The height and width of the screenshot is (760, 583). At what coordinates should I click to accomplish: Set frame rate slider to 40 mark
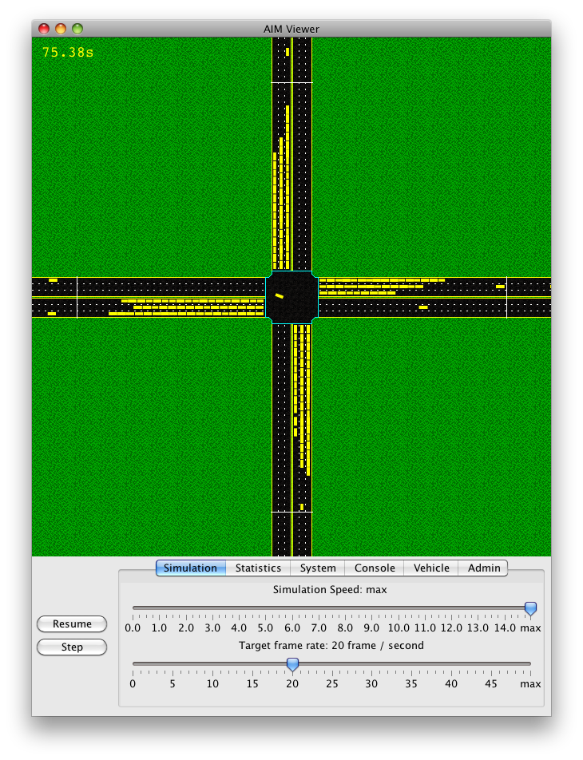(x=451, y=663)
